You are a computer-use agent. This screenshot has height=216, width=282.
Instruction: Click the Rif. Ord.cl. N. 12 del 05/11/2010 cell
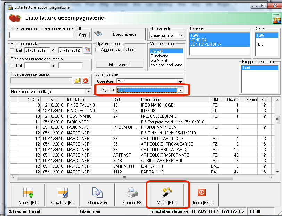(x=174, y=133)
